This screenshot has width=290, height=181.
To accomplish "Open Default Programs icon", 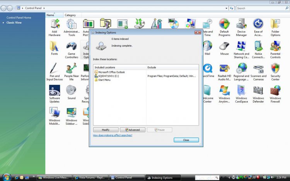I will (x=224, y=28).
